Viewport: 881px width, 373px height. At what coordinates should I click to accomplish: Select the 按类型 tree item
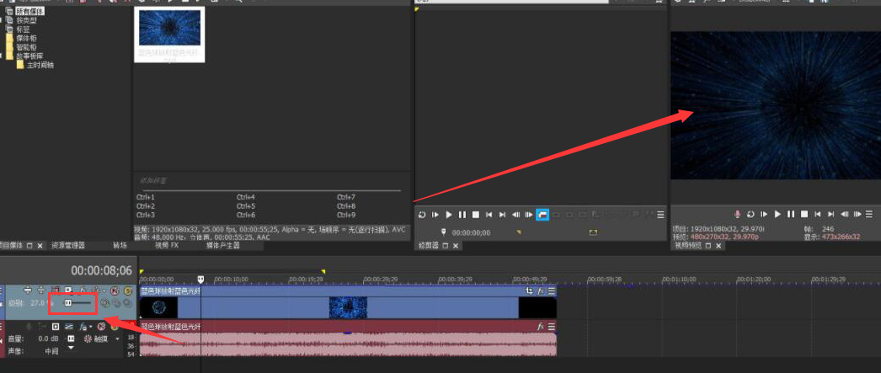click(26, 20)
